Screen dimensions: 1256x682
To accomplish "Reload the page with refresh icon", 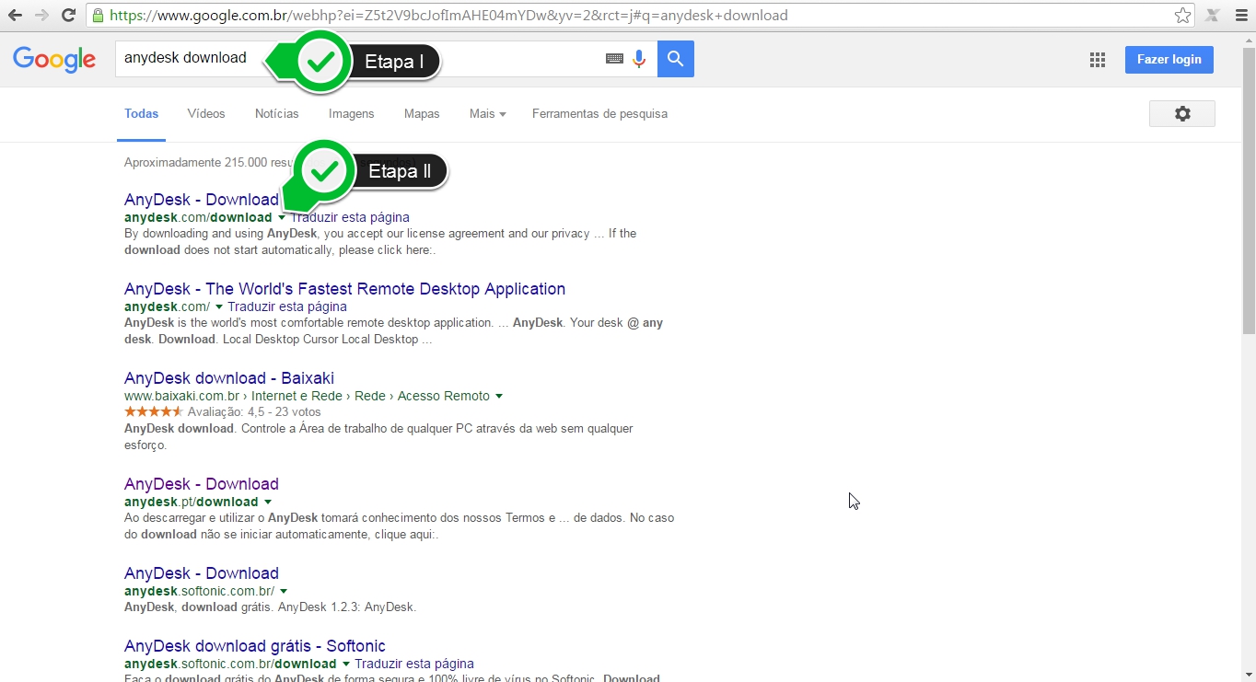I will [x=68, y=16].
